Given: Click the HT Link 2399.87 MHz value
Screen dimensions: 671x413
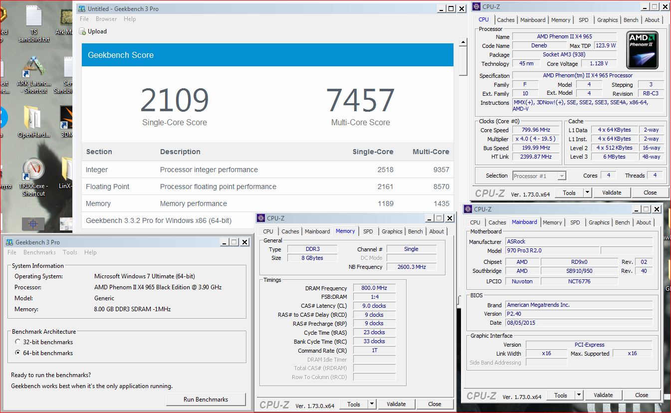Looking at the screenshot, I should (x=536, y=157).
